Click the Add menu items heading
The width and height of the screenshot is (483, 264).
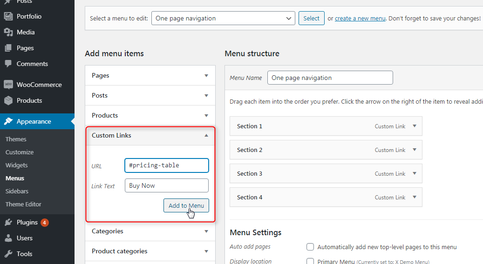click(x=114, y=53)
